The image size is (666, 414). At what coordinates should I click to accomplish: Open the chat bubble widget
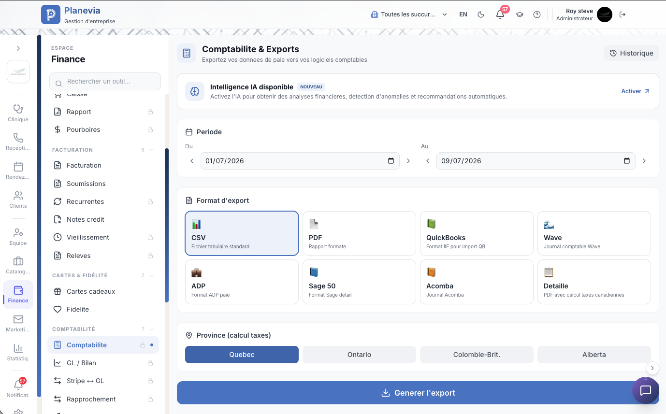[646, 390]
